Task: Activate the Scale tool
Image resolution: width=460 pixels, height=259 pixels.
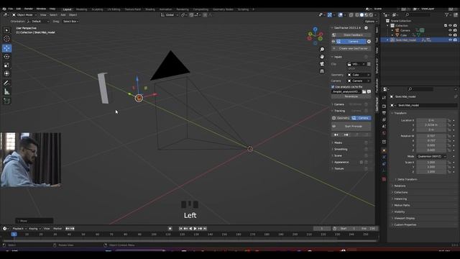Action: pyautogui.click(x=6, y=65)
